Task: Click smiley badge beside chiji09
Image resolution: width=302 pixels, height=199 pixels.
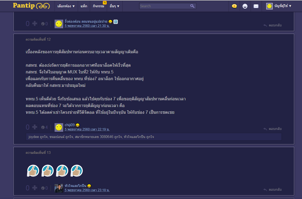Action: click(x=78, y=125)
